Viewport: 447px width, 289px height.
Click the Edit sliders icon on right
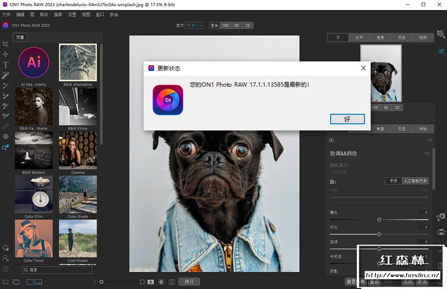point(441,51)
